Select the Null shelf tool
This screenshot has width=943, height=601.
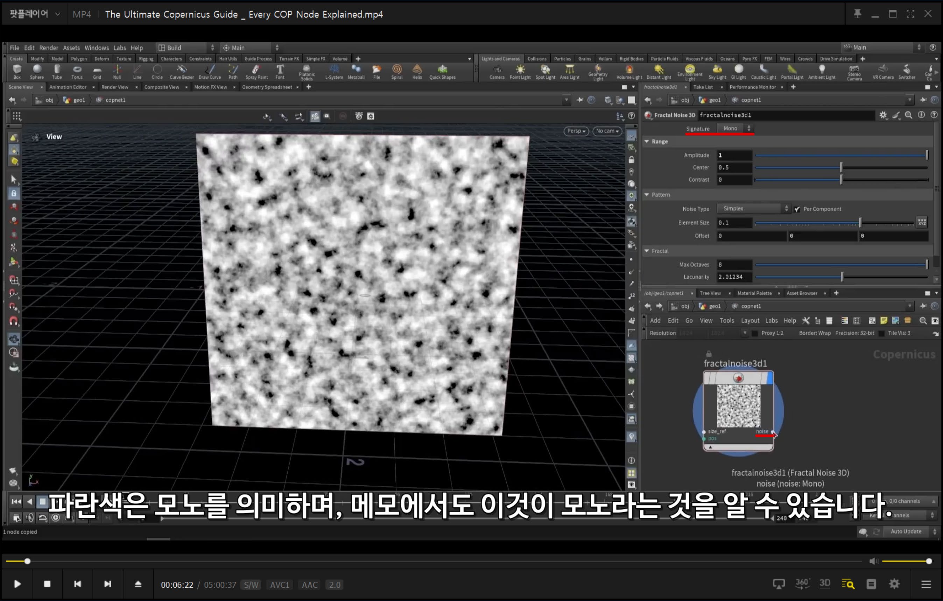coord(117,72)
